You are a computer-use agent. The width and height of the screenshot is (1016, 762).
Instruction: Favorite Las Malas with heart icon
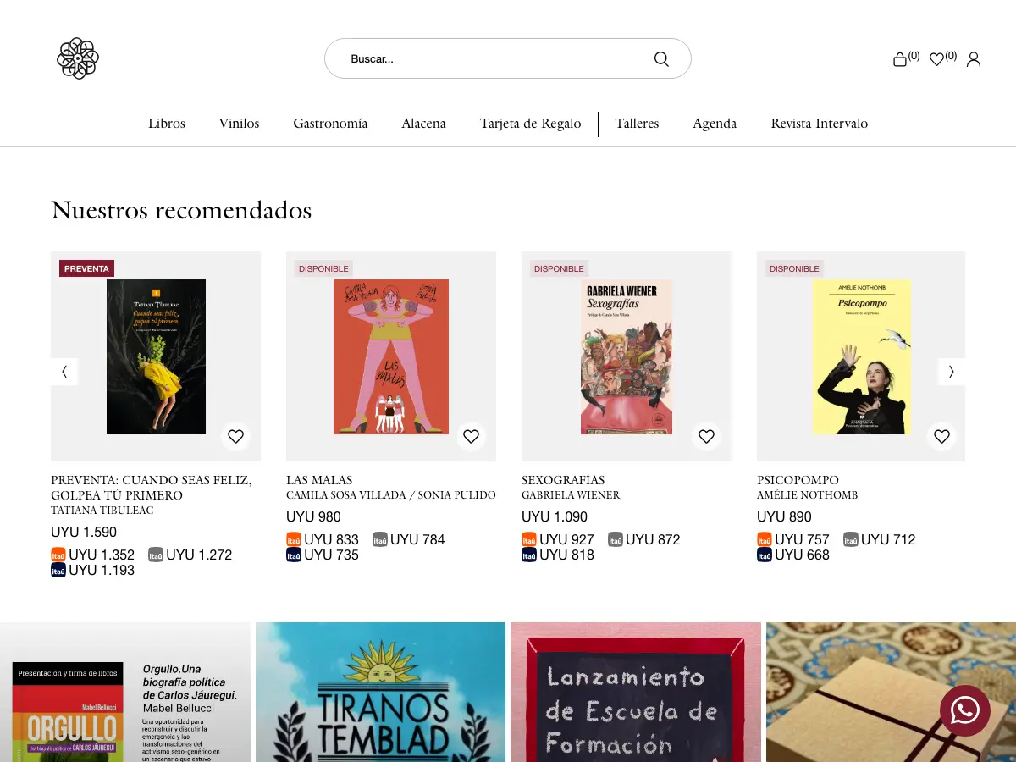click(x=471, y=437)
